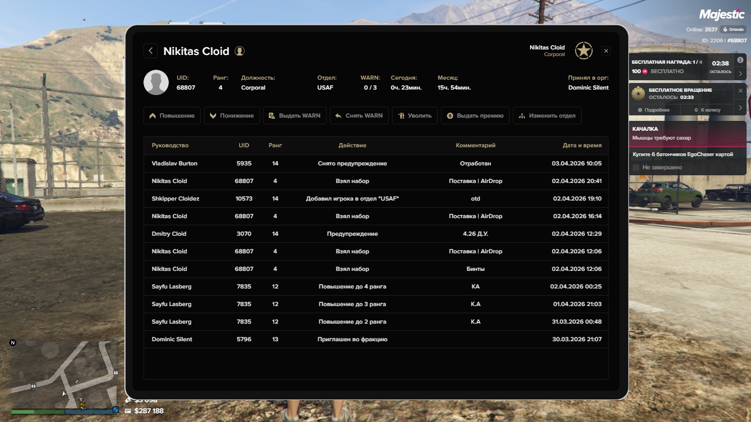Click the minimap in the corner
Viewport: 751px width, 422px height.
coord(63,373)
